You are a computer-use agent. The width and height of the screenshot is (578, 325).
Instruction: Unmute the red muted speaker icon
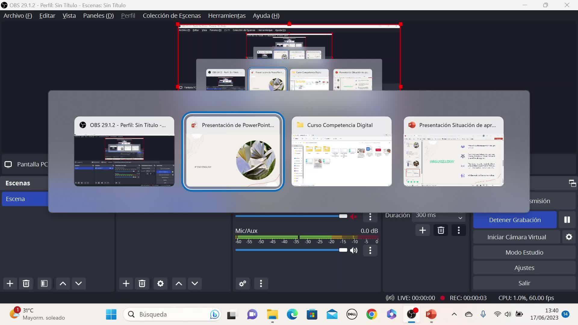354,216
